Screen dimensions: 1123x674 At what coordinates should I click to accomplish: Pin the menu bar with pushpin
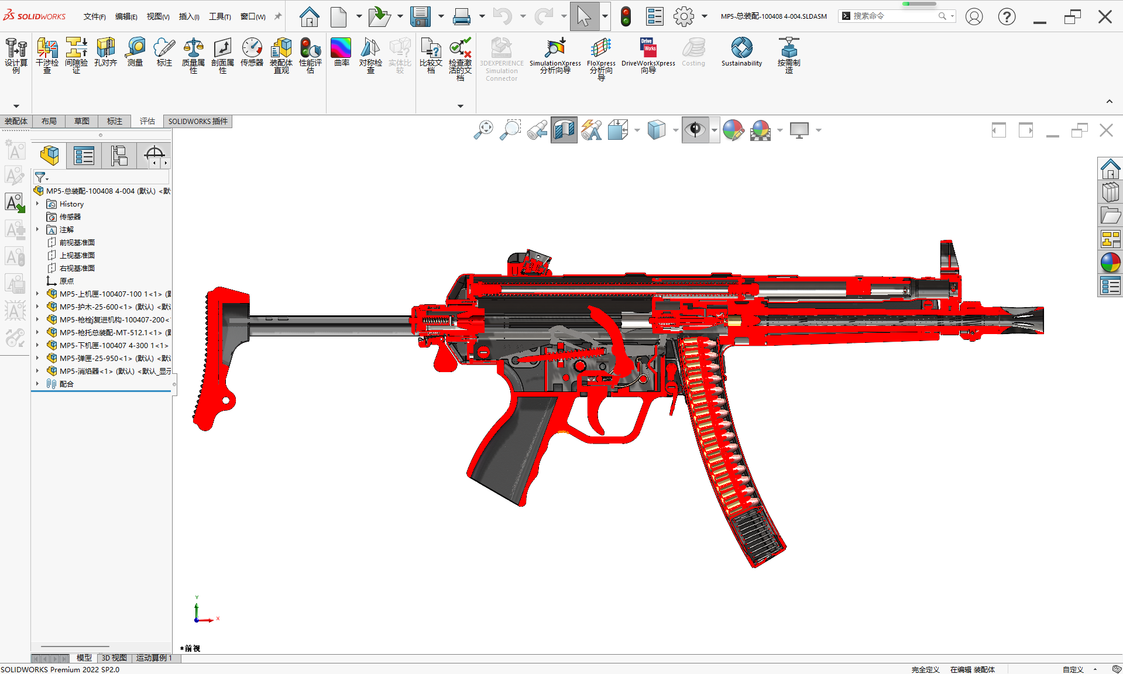[278, 16]
